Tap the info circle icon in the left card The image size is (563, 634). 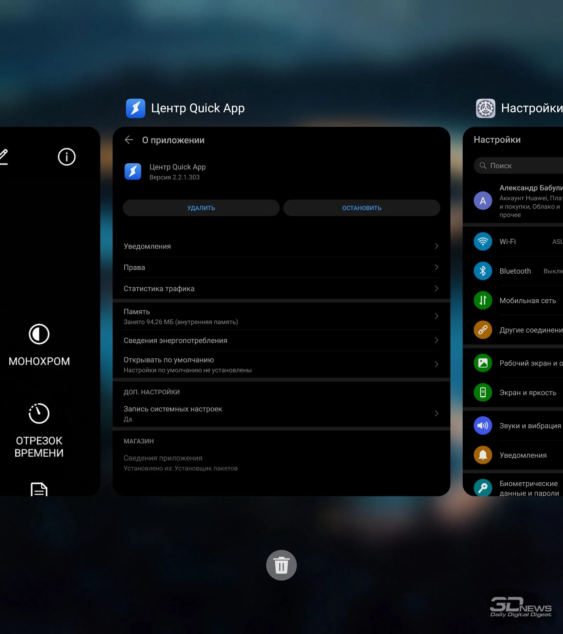point(67,157)
